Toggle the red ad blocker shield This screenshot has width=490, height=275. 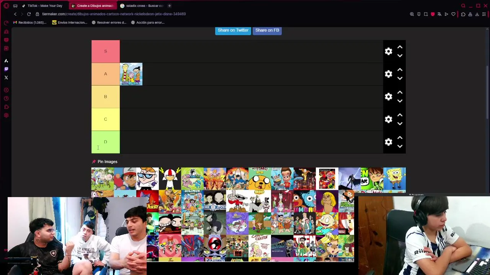point(433,14)
